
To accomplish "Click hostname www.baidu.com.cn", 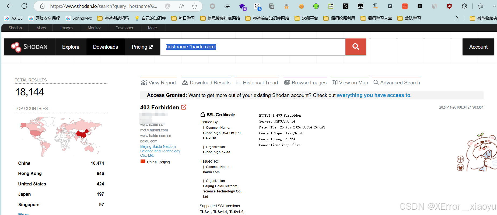I will pyautogui.click(x=156, y=136).
